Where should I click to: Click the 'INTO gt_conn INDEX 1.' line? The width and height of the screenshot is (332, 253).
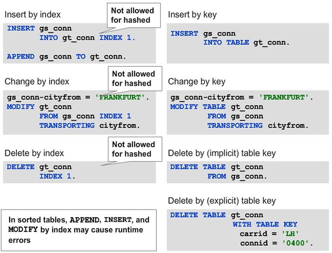tap(88, 38)
